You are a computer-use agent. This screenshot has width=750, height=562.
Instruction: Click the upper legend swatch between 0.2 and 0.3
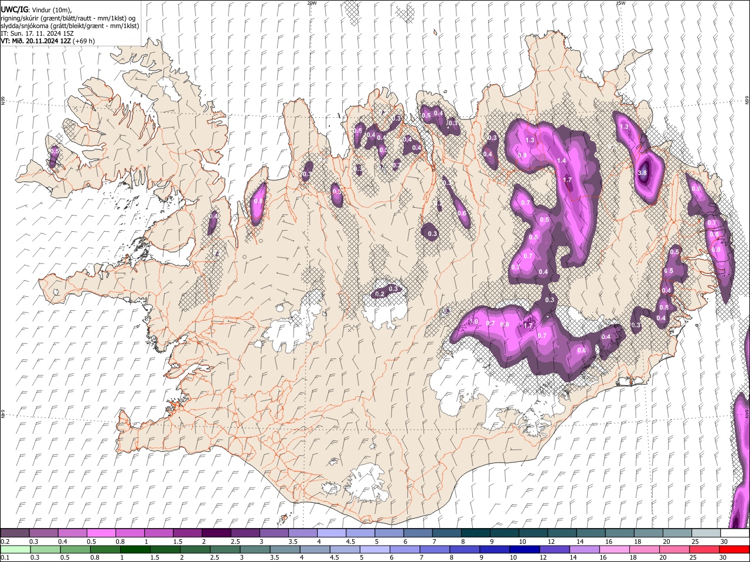point(15,533)
